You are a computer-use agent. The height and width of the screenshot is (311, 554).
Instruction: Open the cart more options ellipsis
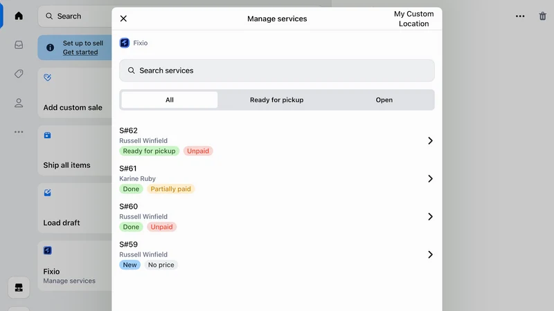(520, 16)
